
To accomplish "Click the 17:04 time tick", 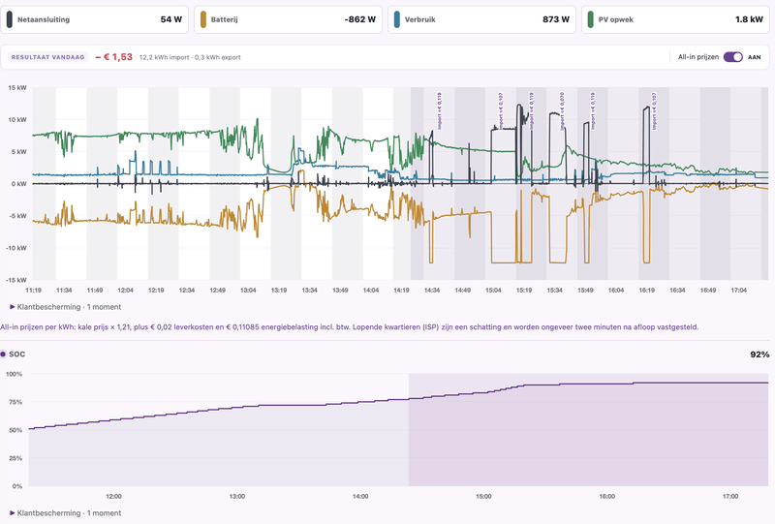I will click(738, 291).
